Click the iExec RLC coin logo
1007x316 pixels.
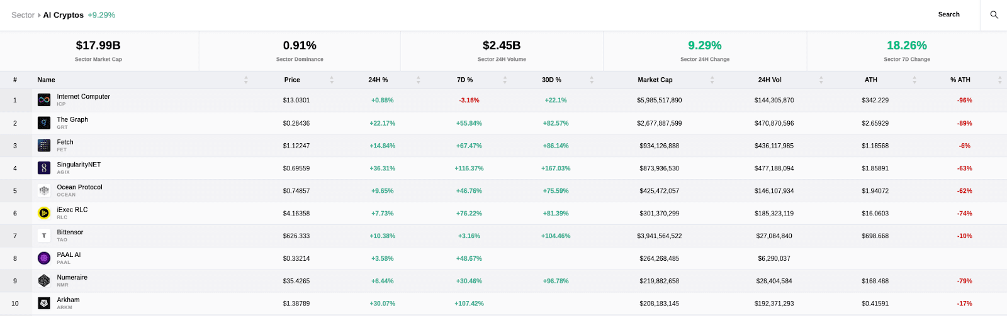pyautogui.click(x=44, y=213)
